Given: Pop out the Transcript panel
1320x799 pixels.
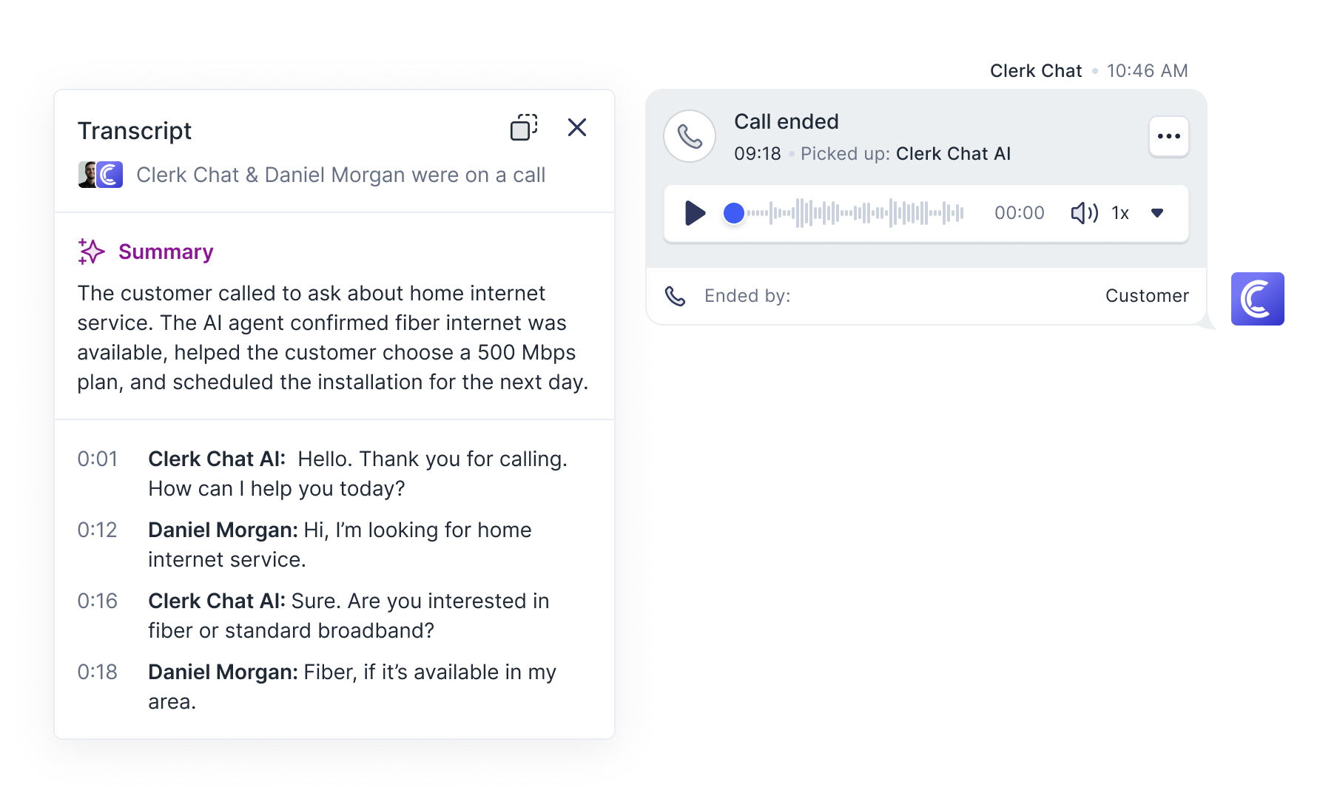Looking at the screenshot, I should (x=524, y=127).
